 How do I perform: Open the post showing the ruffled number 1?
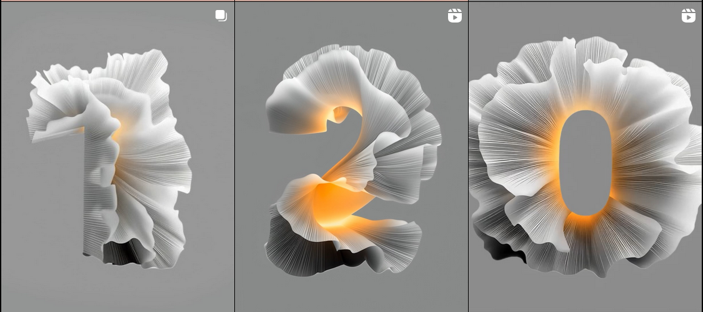[117, 156]
